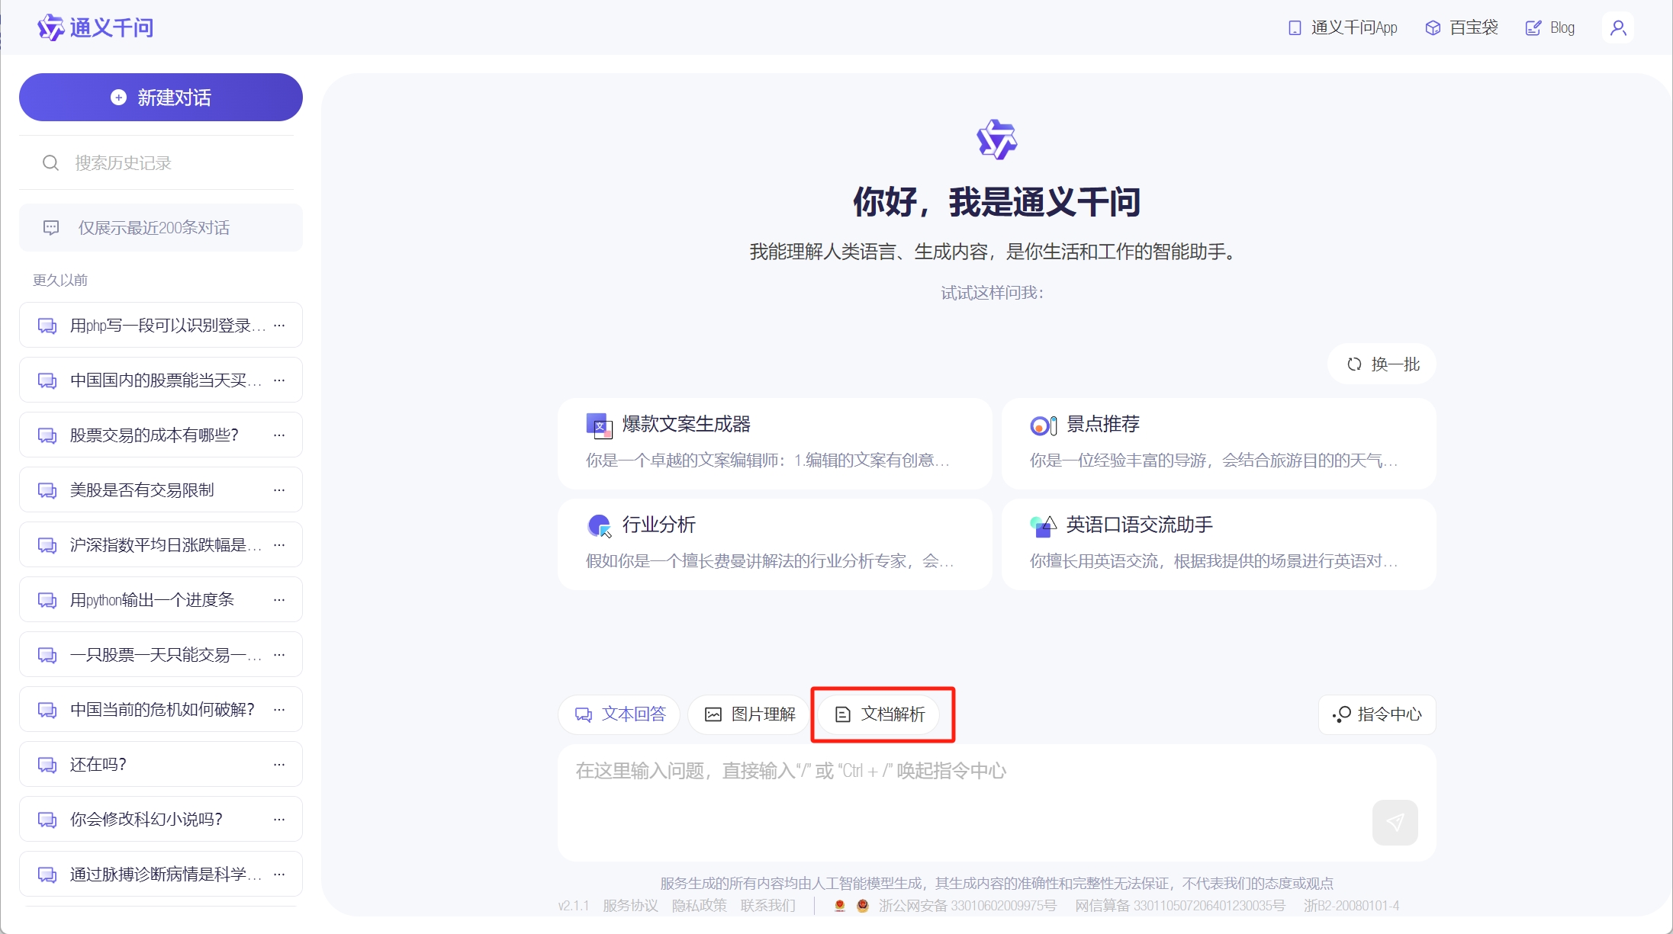Click the send arrow button
Viewport: 1673px width, 934px height.
[1395, 822]
